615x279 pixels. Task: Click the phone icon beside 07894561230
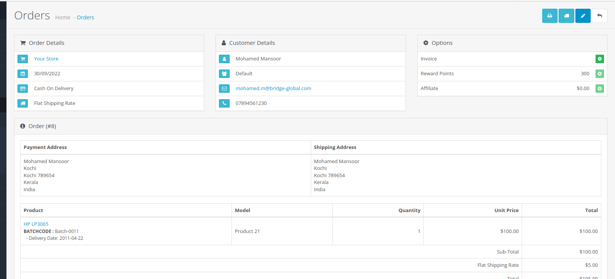(x=224, y=103)
